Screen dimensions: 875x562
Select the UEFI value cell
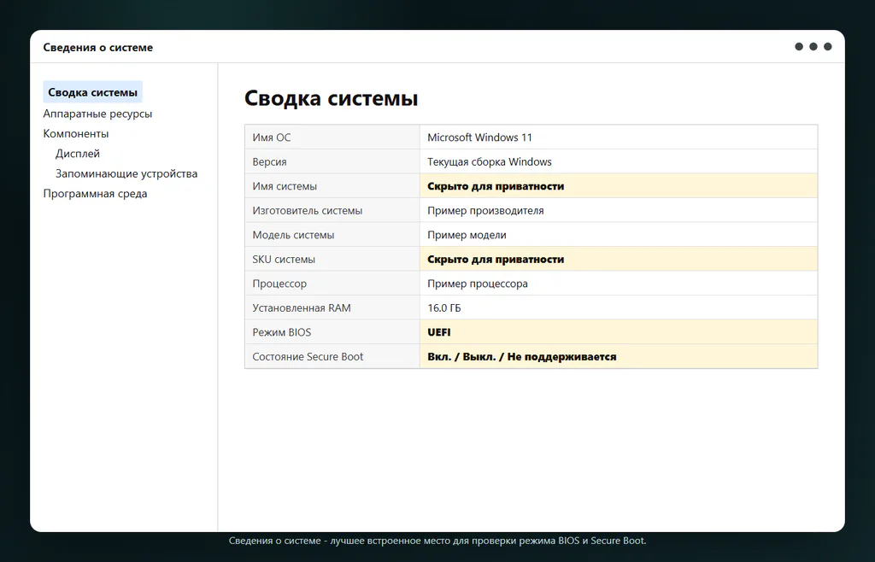pos(619,332)
